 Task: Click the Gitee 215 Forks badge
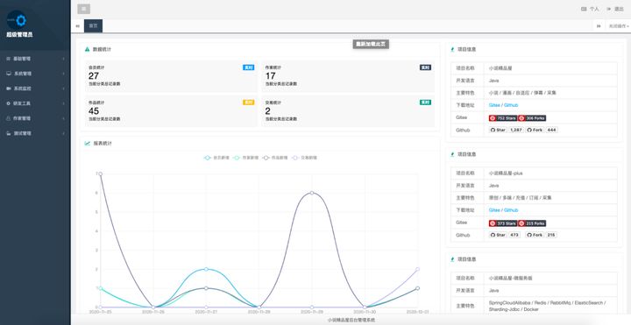(x=532, y=223)
